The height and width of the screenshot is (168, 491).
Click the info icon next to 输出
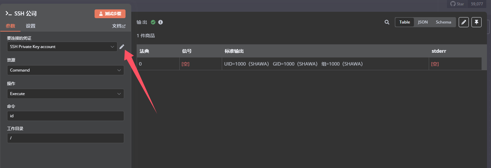pos(161,22)
